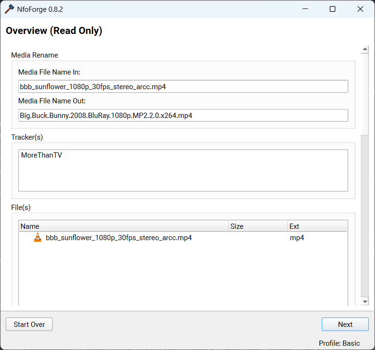Image resolution: width=375 pixels, height=350 pixels.
Task: Click the scroll down arrow of overview scrollbar
Action: pos(365,301)
